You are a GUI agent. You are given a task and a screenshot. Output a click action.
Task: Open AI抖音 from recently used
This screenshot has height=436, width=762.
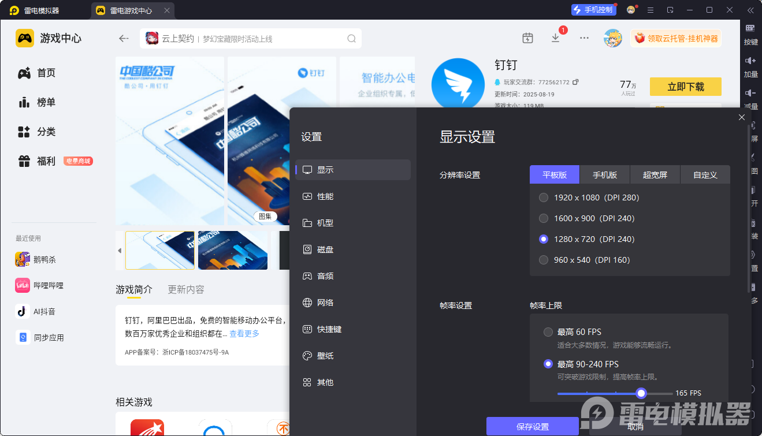pos(36,311)
